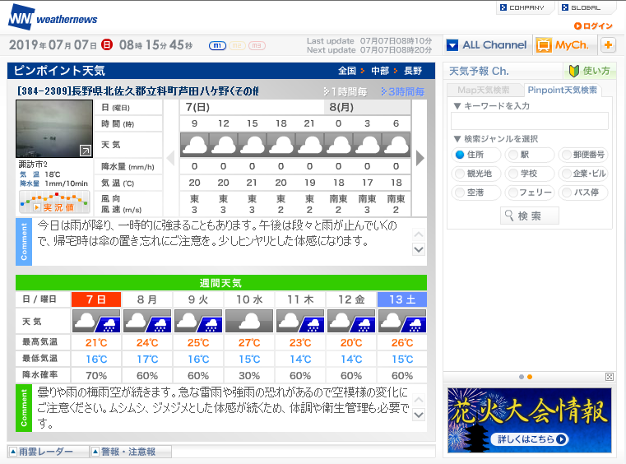
Task: Click the keyword input field
Action: click(529, 121)
